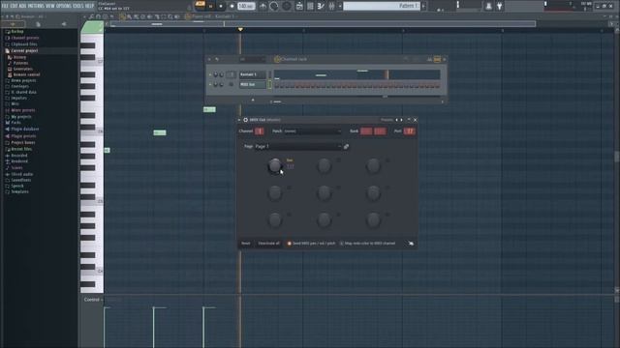Open History under Current project
The width and height of the screenshot is (620, 348).
click(x=19, y=57)
